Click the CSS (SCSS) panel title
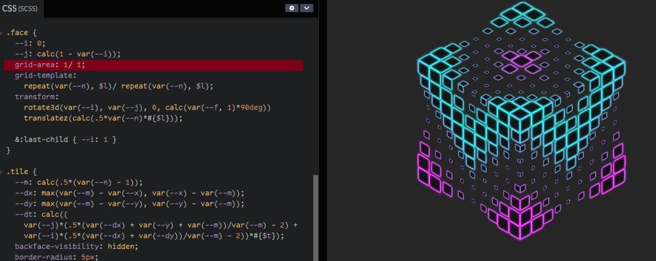Image resolution: width=656 pixels, height=261 pixels. pyautogui.click(x=20, y=8)
